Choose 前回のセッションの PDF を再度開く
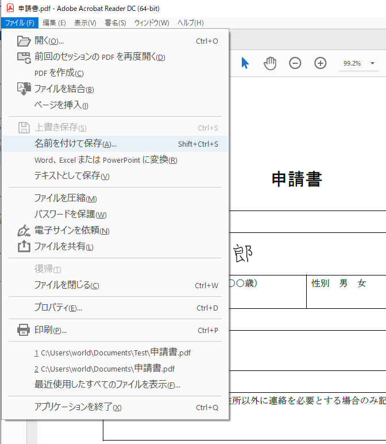This screenshot has width=386, height=444. (115, 57)
